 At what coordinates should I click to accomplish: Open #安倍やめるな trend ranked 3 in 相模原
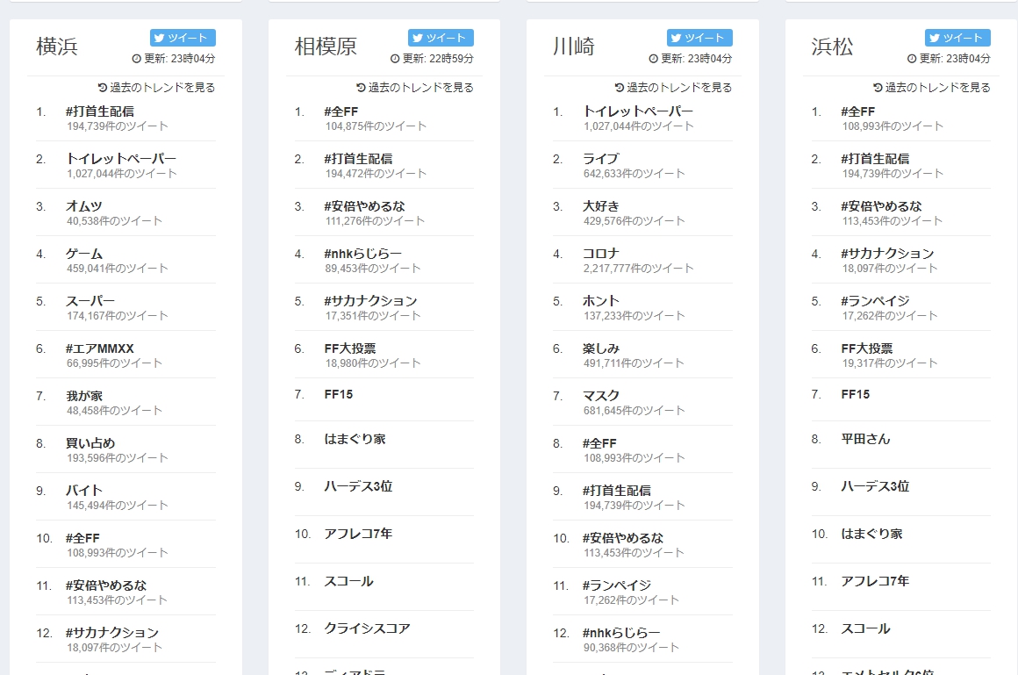coord(364,206)
